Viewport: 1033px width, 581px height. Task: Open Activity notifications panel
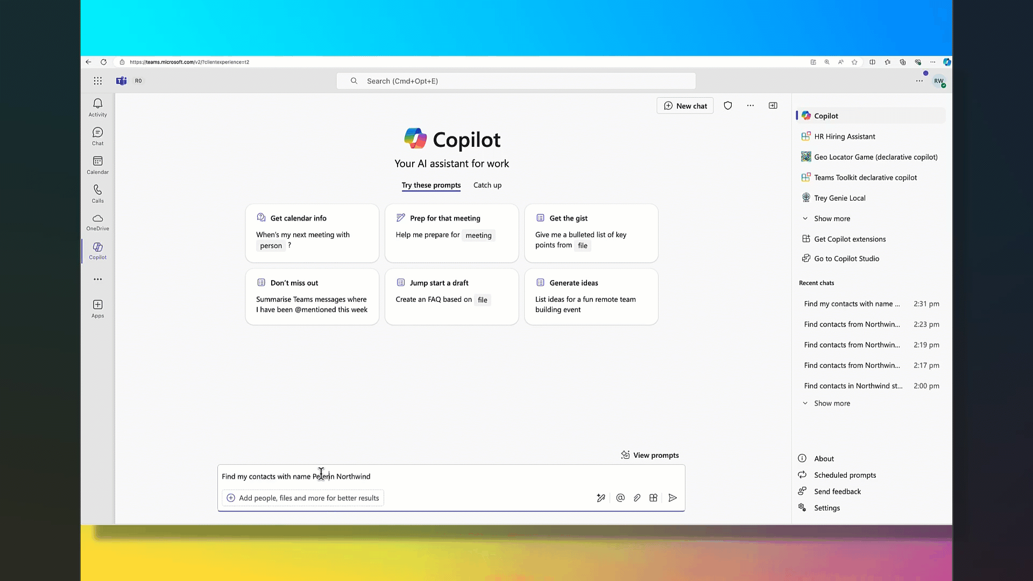97,108
